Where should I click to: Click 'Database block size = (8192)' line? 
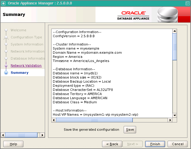coord(77,77)
